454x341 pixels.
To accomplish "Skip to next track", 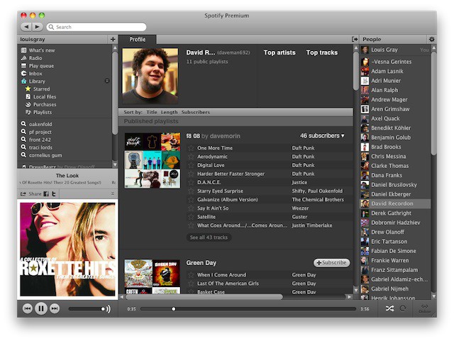I will [55, 308].
